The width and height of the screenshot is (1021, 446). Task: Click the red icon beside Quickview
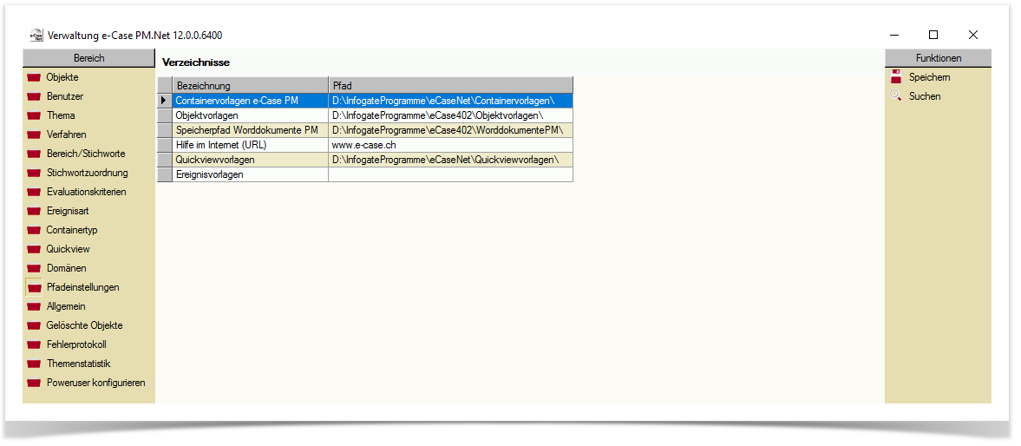click(34, 249)
